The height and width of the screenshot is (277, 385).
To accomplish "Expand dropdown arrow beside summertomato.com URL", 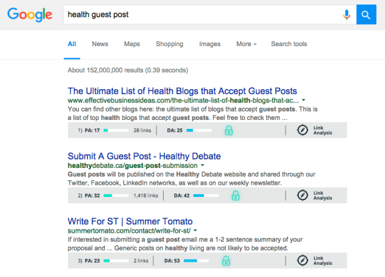I will coord(195,231).
